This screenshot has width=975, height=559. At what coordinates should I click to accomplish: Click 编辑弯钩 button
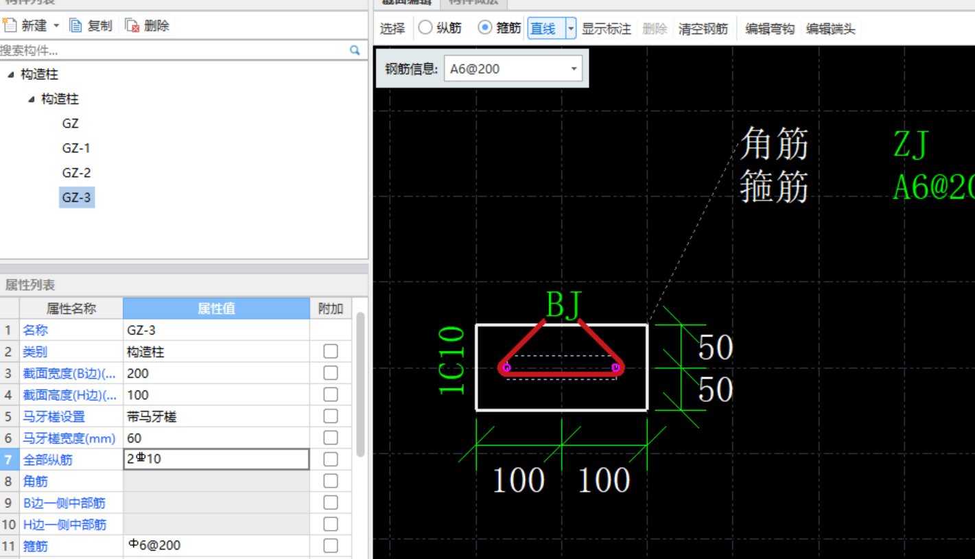coord(770,29)
